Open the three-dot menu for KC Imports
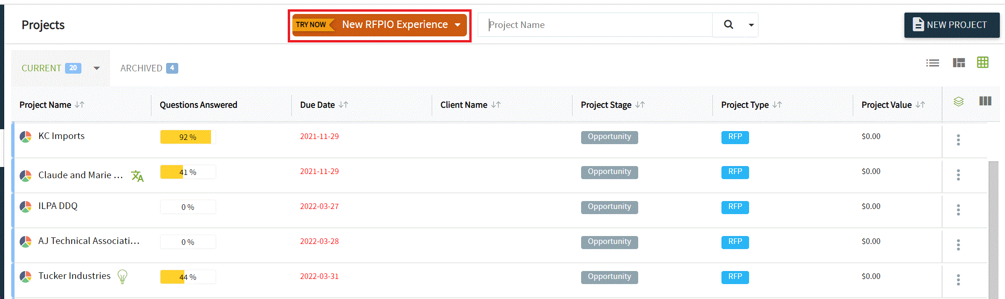Viewport: 1005px width, 299px height. pyautogui.click(x=958, y=140)
